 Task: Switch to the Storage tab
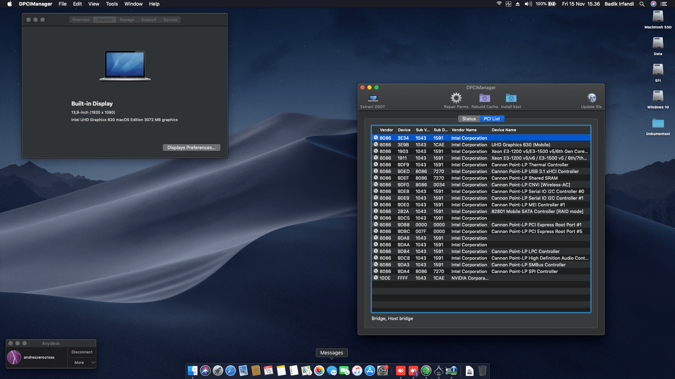point(127,20)
